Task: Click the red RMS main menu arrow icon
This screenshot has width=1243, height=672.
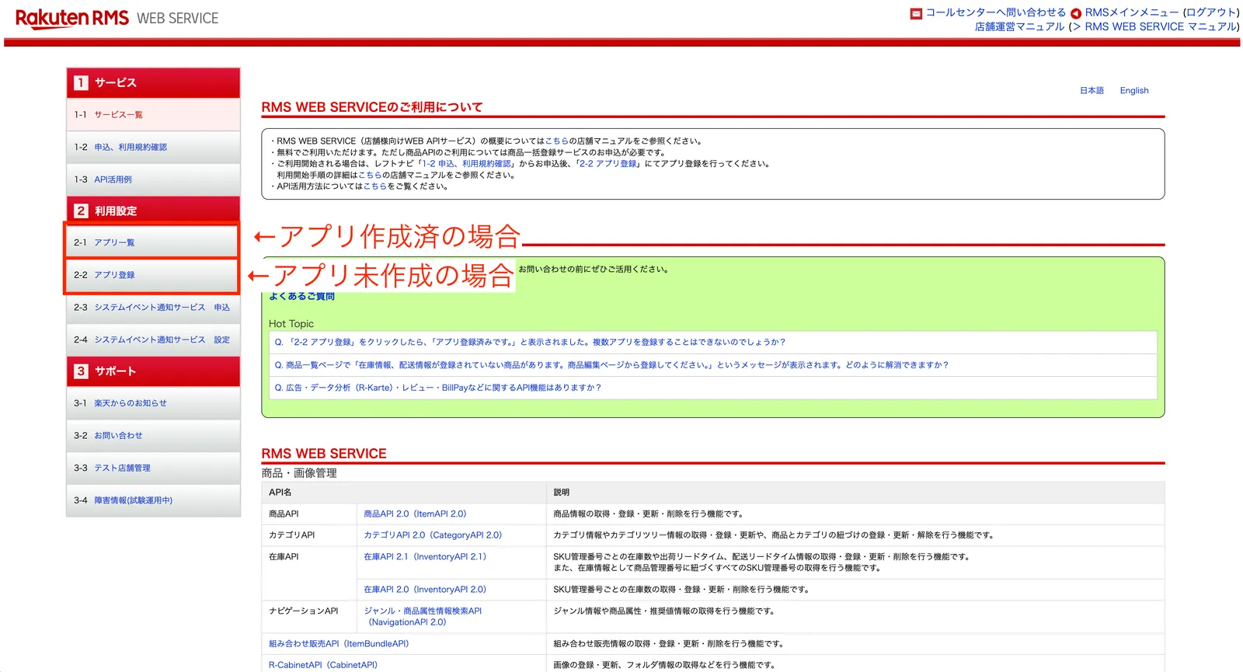Action: point(1076,13)
